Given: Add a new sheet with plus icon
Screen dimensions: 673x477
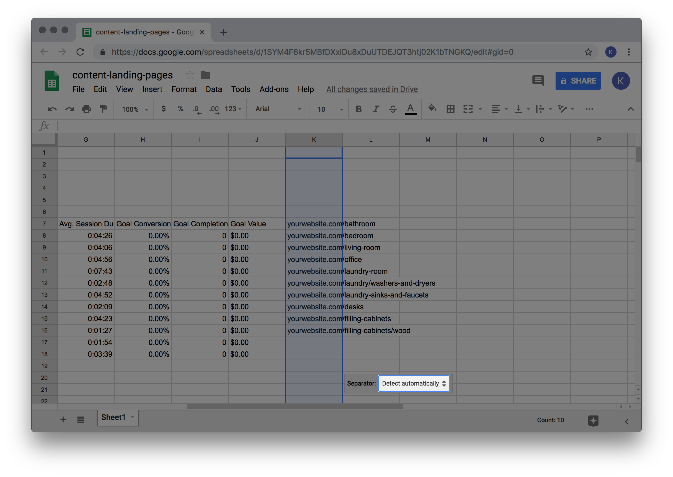Looking at the screenshot, I should pyautogui.click(x=63, y=419).
